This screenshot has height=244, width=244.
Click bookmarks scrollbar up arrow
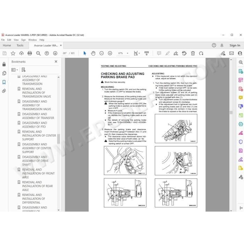[59, 77]
